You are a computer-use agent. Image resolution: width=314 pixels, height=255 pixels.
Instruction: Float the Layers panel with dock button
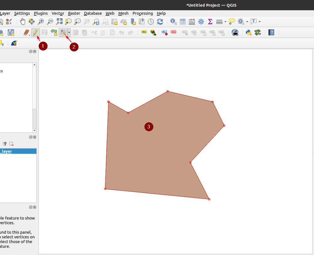pos(31,137)
